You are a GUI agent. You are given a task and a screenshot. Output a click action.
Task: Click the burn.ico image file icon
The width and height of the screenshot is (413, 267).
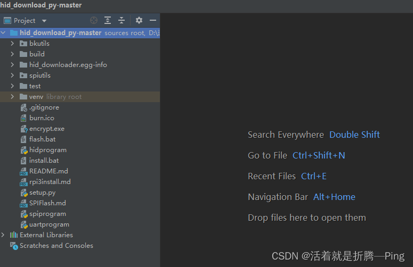pyautogui.click(x=23, y=118)
